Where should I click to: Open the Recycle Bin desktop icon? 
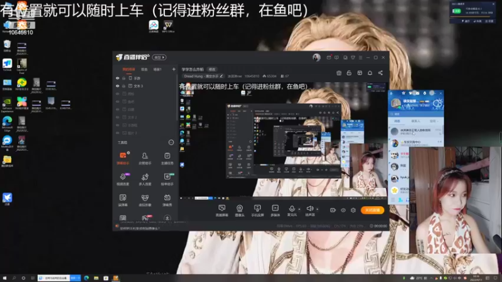pos(7,46)
